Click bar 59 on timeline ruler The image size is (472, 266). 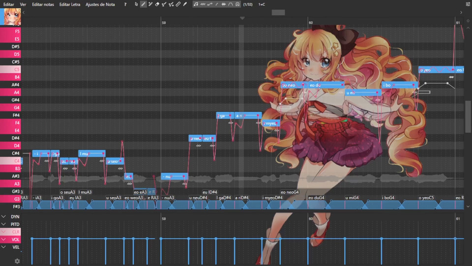pos(164,23)
